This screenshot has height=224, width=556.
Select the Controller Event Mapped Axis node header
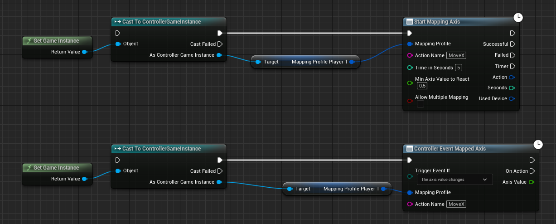(450, 149)
